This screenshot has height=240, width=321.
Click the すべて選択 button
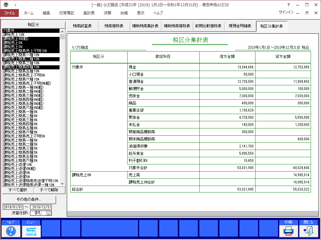pyautogui.click(x=18, y=190)
